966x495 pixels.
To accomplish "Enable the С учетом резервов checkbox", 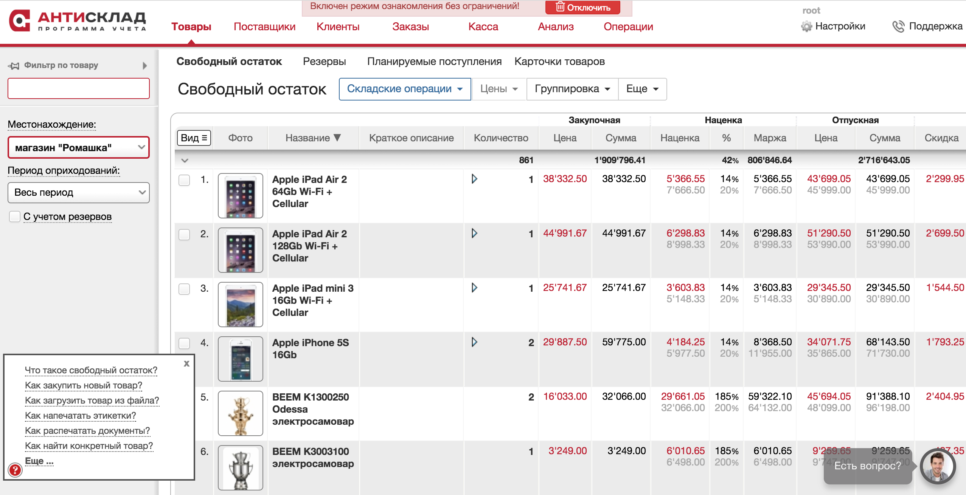I will [15, 217].
